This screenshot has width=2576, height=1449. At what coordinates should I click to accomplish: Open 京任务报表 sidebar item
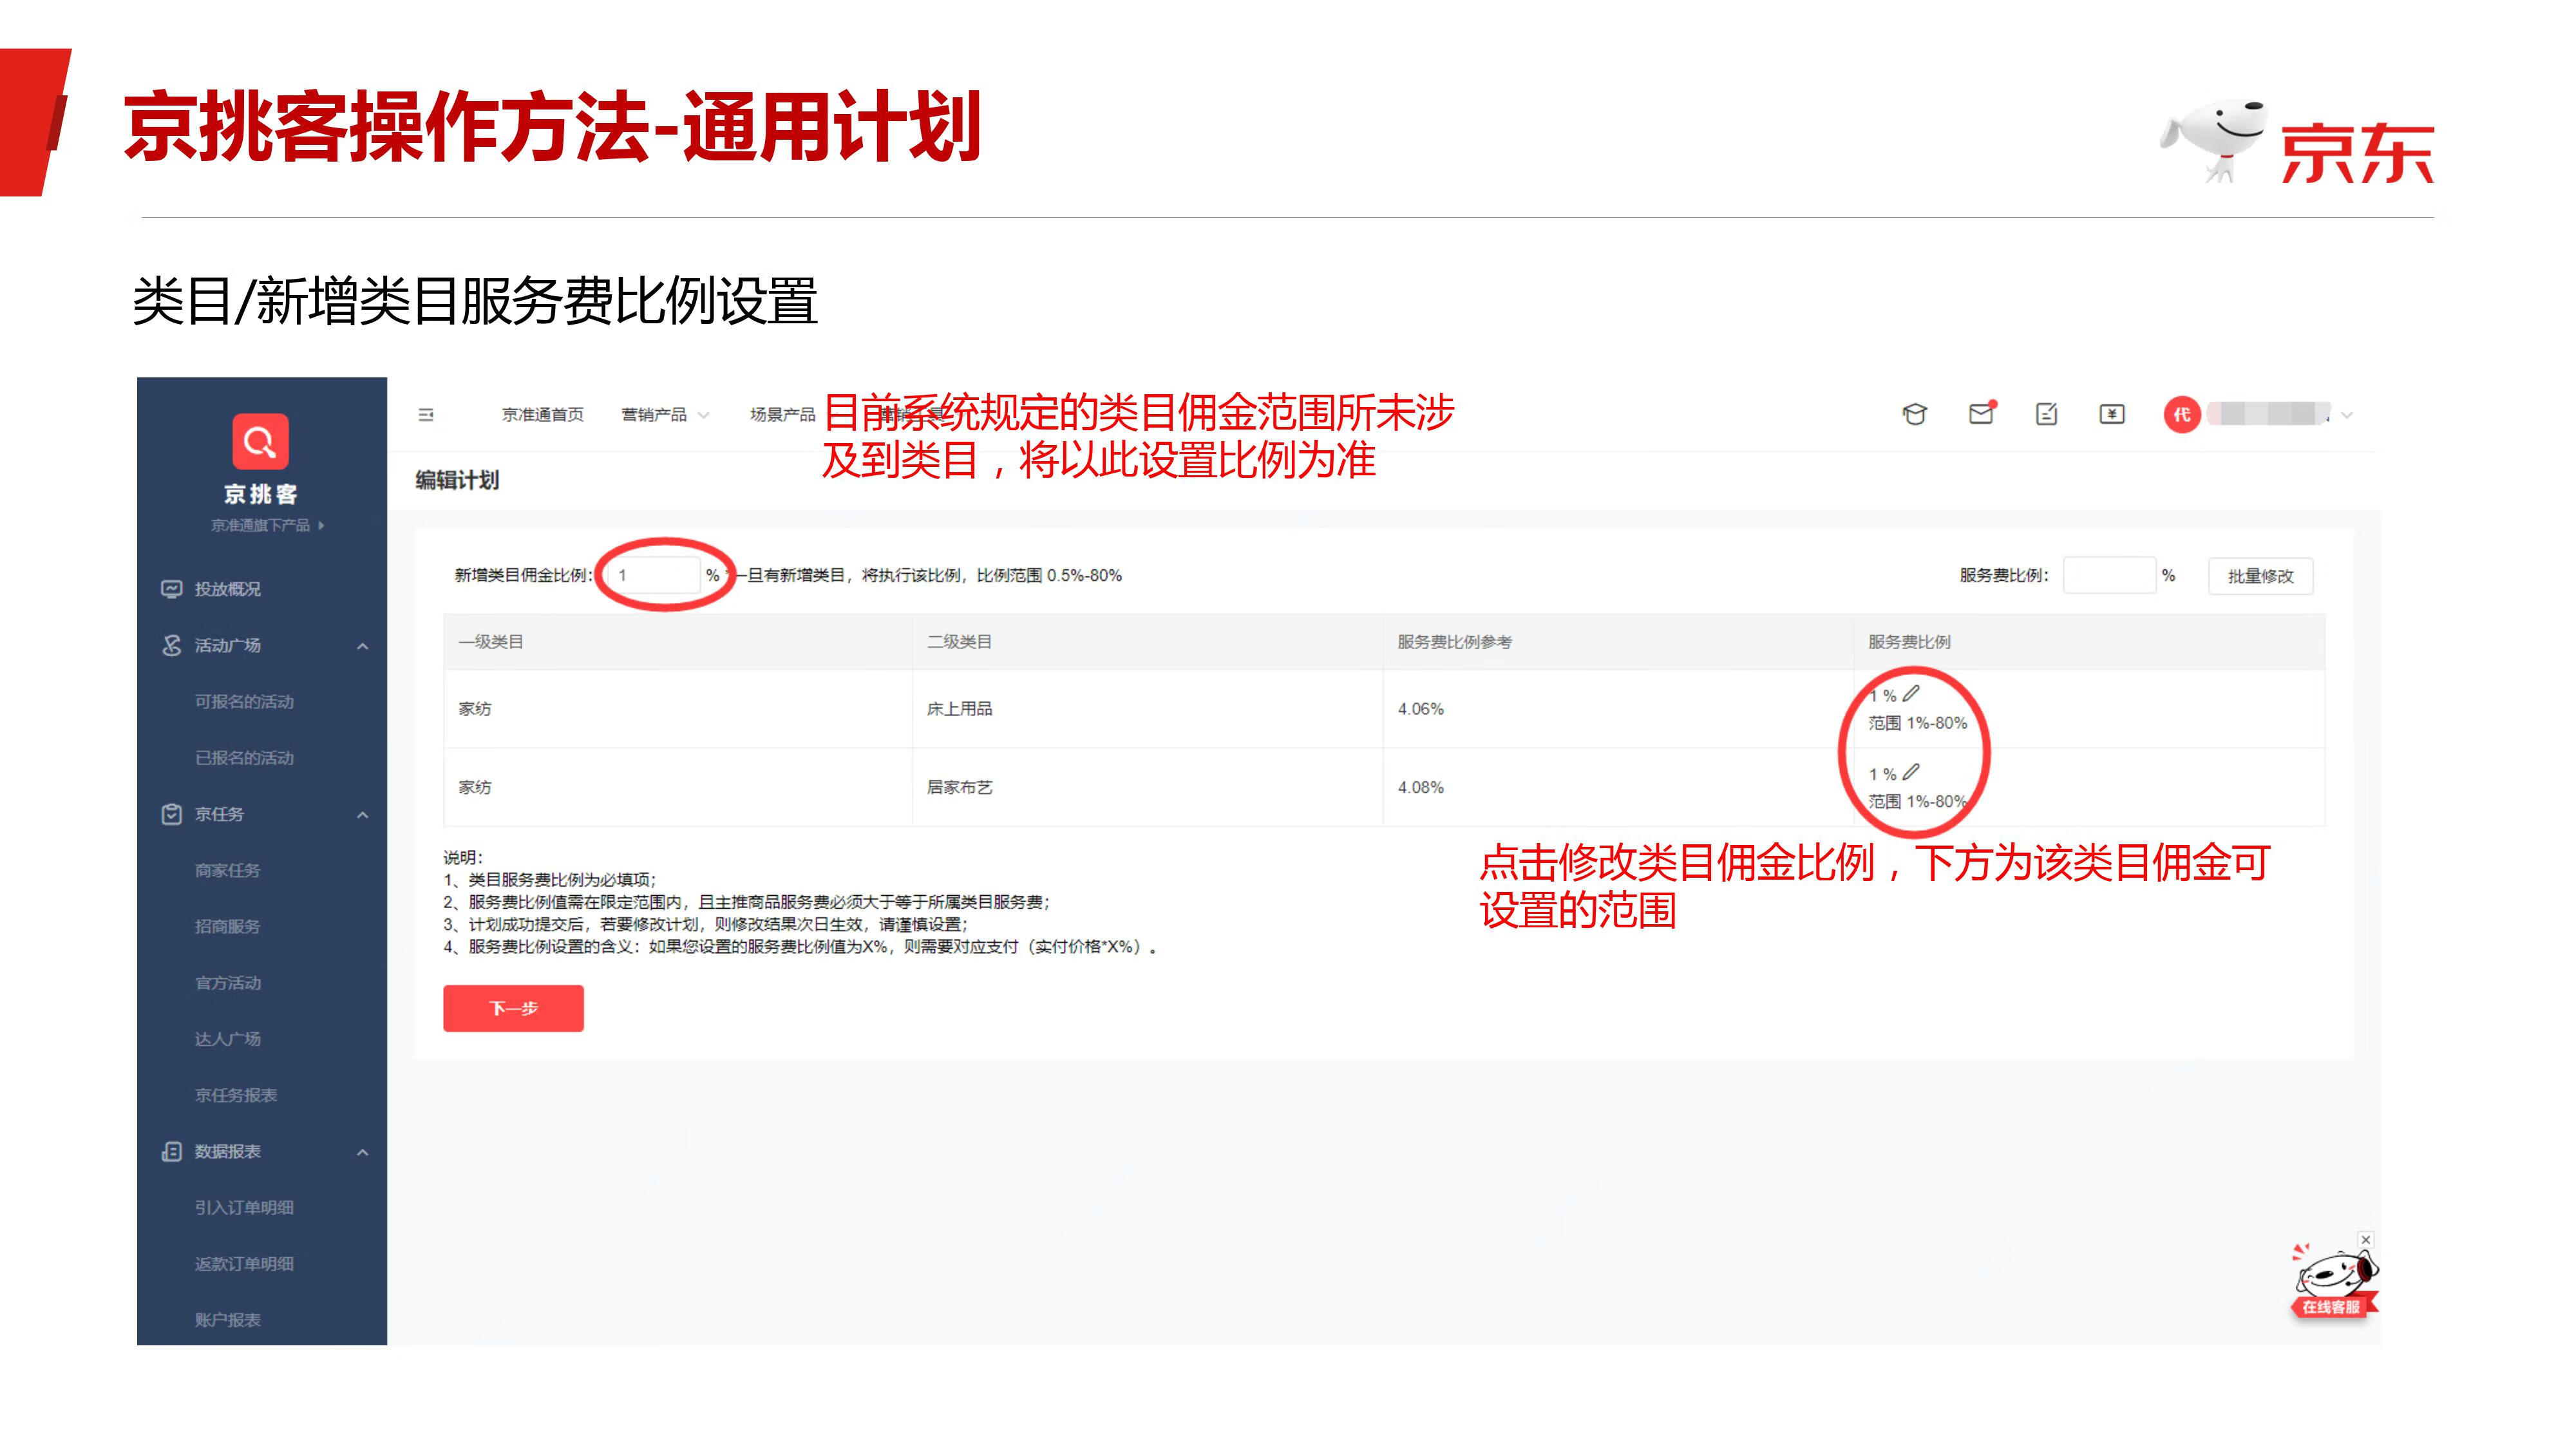(x=236, y=1095)
